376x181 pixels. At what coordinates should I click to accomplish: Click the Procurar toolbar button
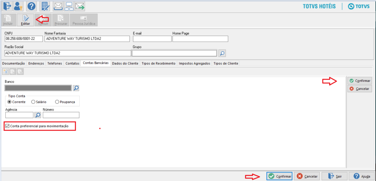61,20
